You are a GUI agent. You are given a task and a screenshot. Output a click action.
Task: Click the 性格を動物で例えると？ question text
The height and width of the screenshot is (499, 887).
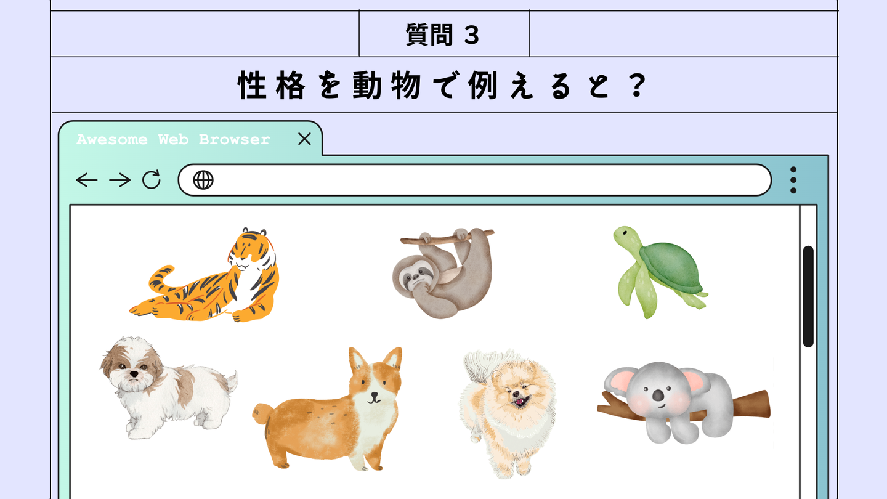(443, 85)
